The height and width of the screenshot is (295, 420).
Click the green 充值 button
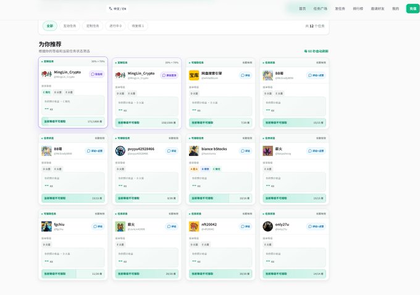pos(413,9)
